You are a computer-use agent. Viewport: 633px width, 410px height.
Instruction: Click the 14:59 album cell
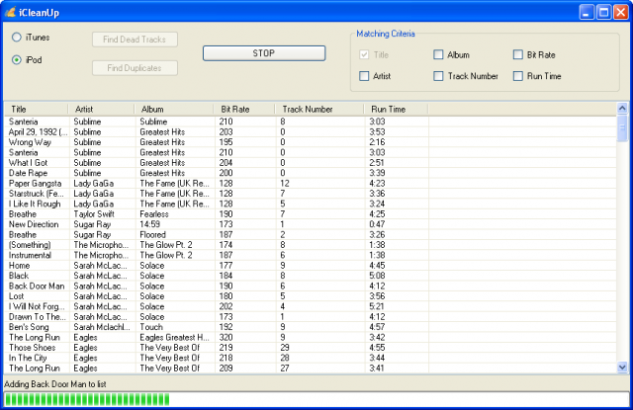(149, 224)
